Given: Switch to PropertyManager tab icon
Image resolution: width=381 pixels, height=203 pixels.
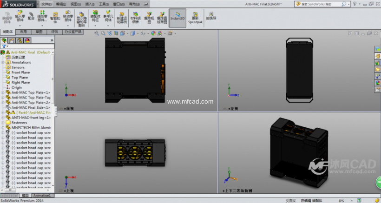Looking at the screenshot, I should (x=12, y=40).
